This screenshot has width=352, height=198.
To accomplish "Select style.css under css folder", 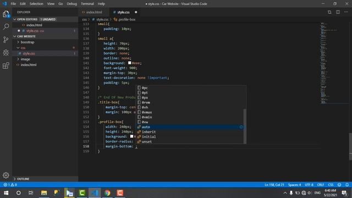I will [29, 53].
